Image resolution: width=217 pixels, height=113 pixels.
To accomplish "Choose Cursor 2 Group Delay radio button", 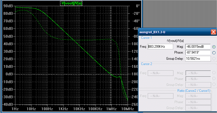I will point(214,84).
